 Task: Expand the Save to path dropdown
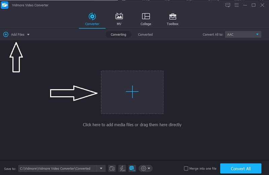(101, 168)
